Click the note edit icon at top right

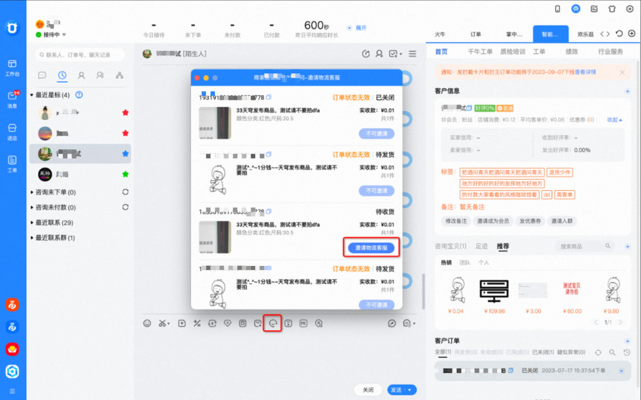tap(594, 8)
